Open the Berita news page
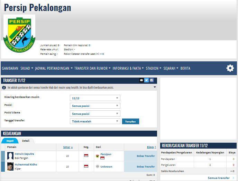 tap(185, 68)
